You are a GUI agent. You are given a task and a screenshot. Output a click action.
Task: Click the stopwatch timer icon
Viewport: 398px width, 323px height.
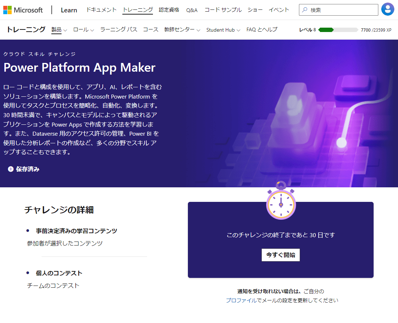[x=281, y=200]
